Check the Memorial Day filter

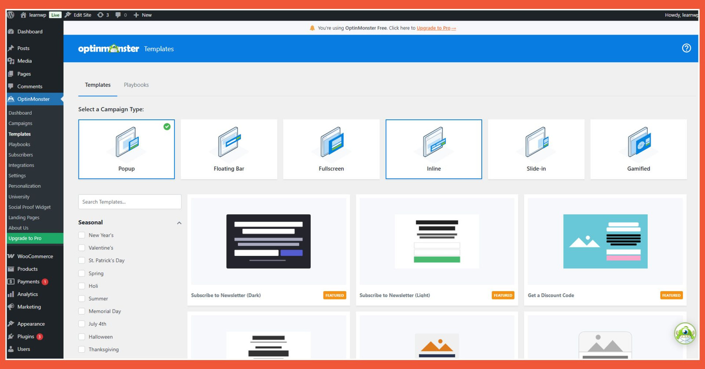[82, 311]
